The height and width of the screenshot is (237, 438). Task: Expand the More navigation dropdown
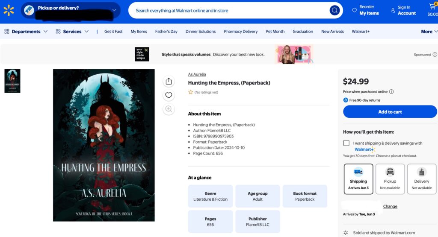pyautogui.click(x=429, y=32)
